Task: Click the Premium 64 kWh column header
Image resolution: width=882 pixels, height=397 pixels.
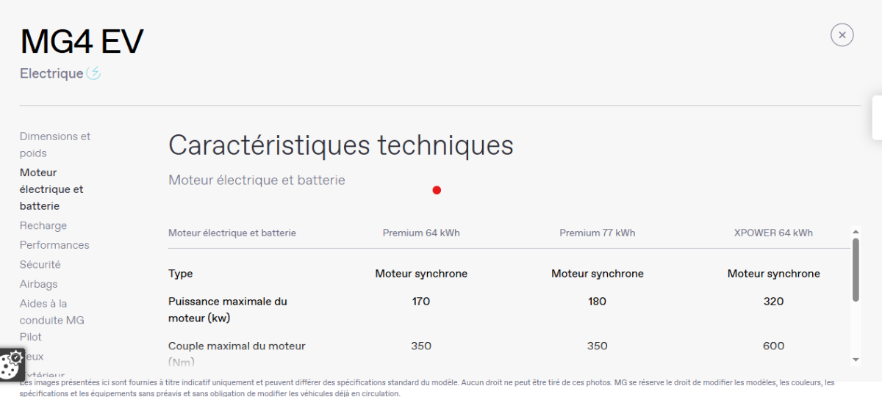Action: click(421, 233)
